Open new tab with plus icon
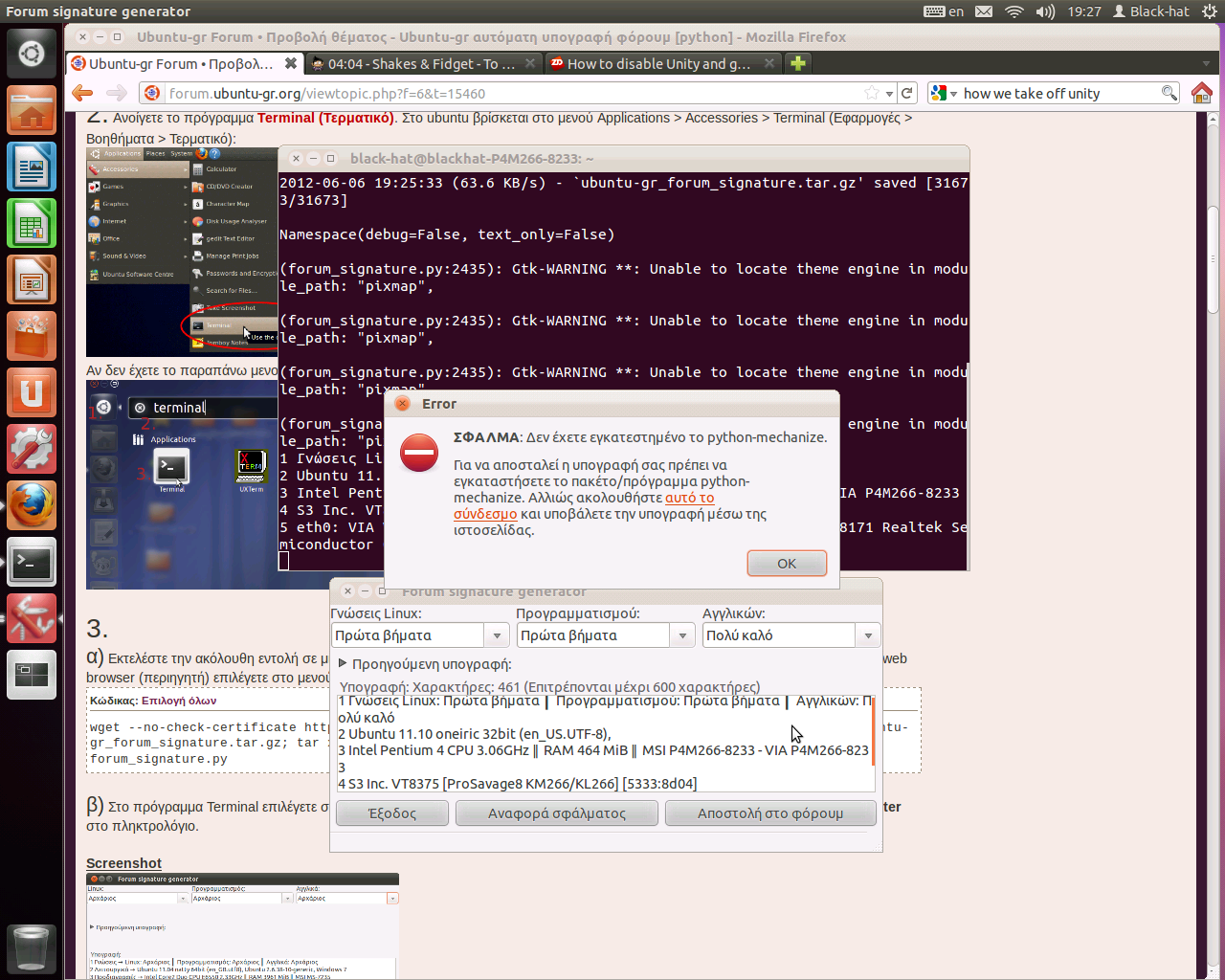This screenshot has height=980, width=1225. (797, 63)
